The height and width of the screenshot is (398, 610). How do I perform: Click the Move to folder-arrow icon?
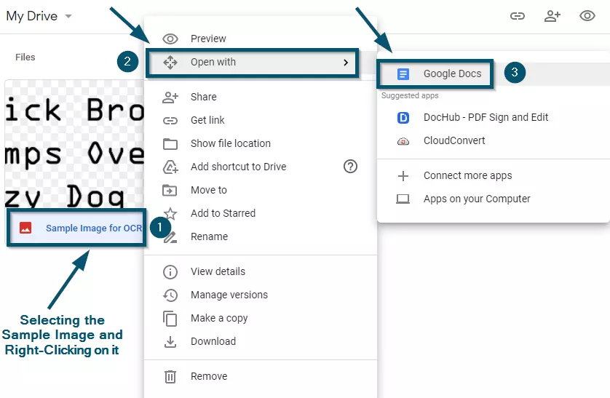pos(170,191)
